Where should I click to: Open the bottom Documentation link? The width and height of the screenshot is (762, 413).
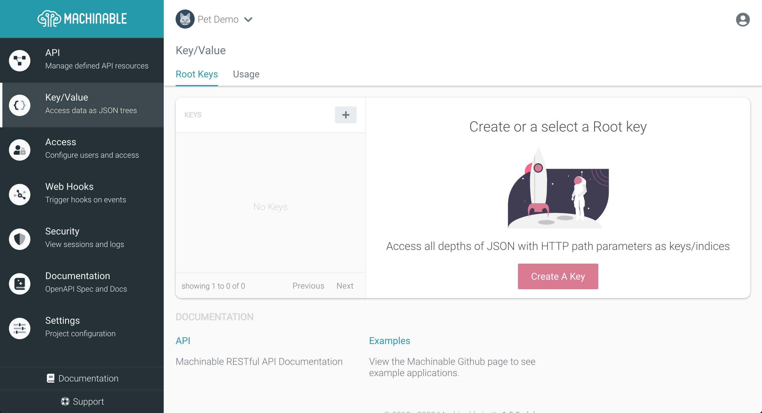pyautogui.click(x=82, y=378)
